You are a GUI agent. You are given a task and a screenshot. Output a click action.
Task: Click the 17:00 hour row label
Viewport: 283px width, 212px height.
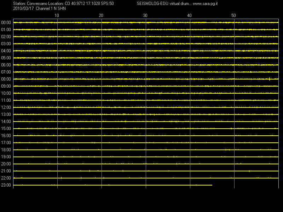[x=6, y=143]
